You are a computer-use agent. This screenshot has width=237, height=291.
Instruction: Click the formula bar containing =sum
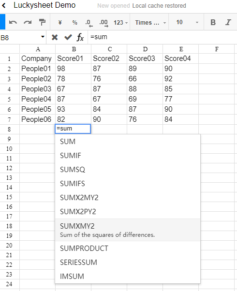(x=163, y=37)
